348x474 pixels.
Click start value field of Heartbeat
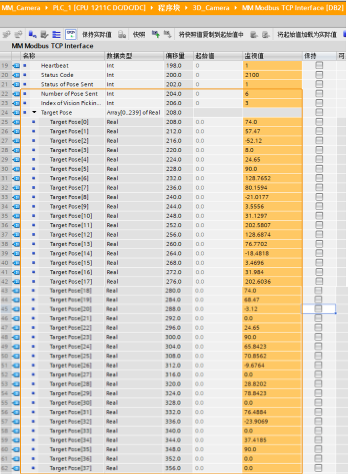pyautogui.click(x=218, y=66)
